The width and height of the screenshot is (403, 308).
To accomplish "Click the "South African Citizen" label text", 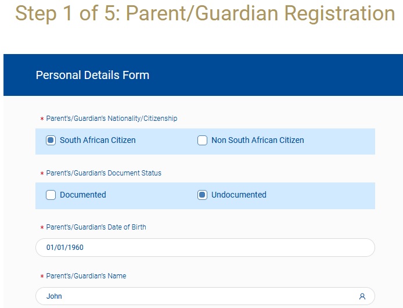I will tap(98, 140).
